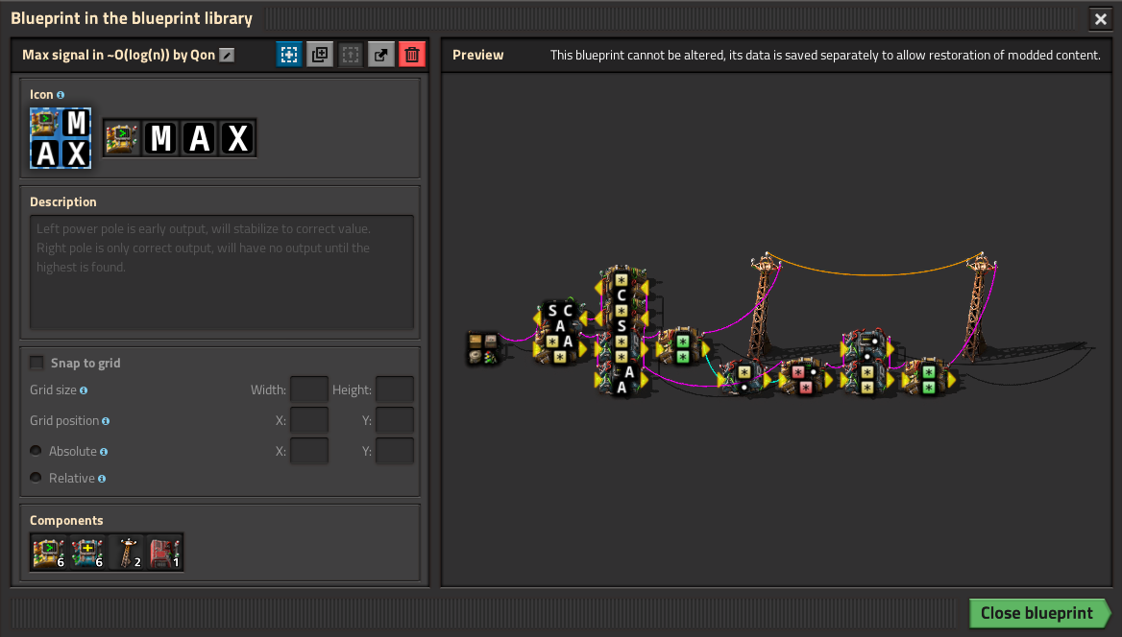Click the constant combinator at preview's far left
Image resolution: width=1122 pixels, height=637 pixels.
click(x=483, y=348)
